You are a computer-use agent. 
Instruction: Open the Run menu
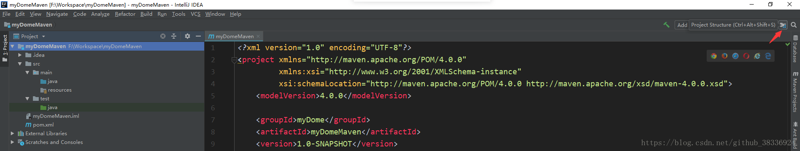(162, 14)
